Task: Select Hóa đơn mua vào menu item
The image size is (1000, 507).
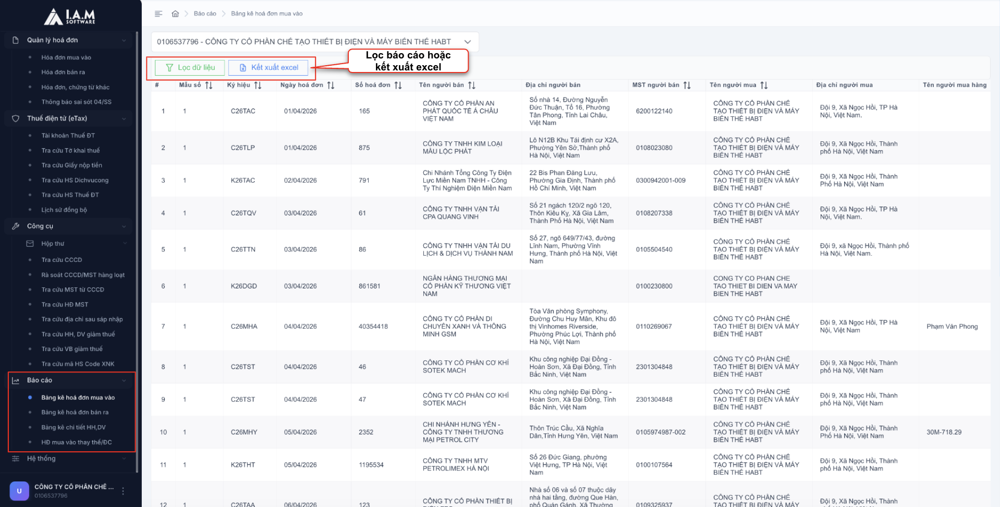Action: (66, 57)
